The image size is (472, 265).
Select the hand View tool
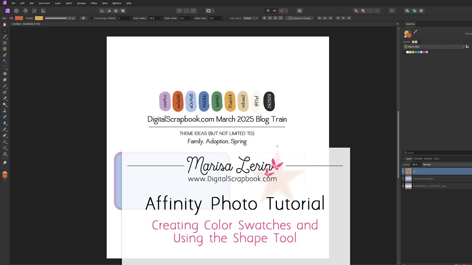pos(5,25)
